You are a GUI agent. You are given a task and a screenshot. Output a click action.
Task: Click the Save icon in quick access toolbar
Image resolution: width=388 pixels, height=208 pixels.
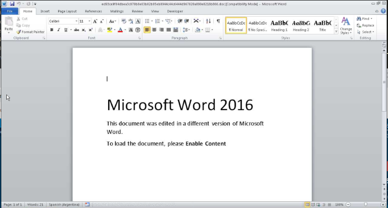click(12, 4)
